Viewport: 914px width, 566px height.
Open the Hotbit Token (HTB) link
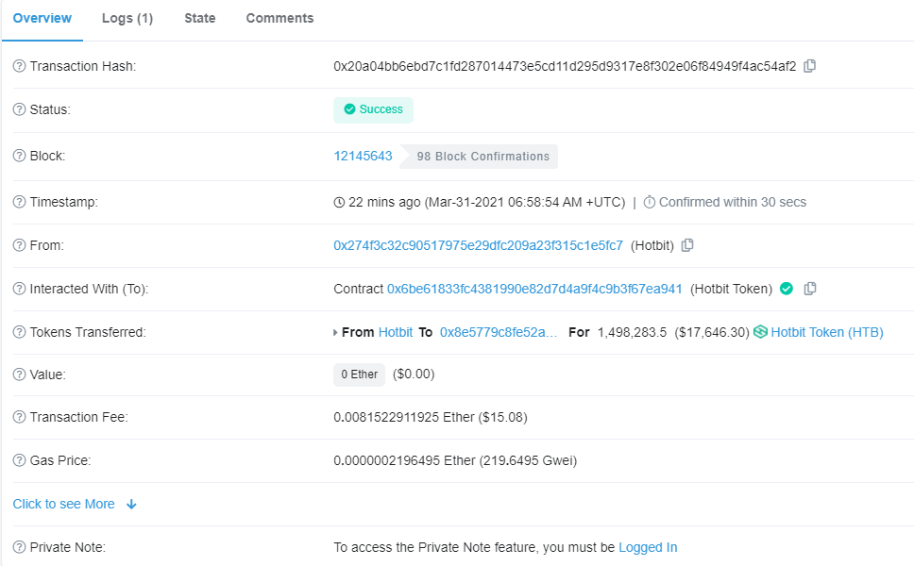coord(827,332)
